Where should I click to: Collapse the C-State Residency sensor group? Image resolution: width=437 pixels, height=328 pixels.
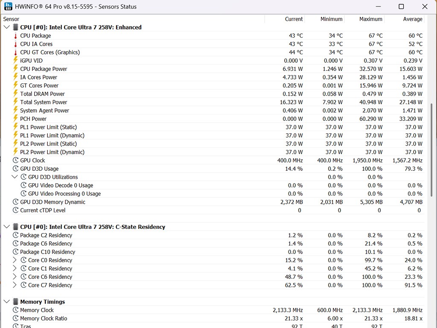(6, 227)
